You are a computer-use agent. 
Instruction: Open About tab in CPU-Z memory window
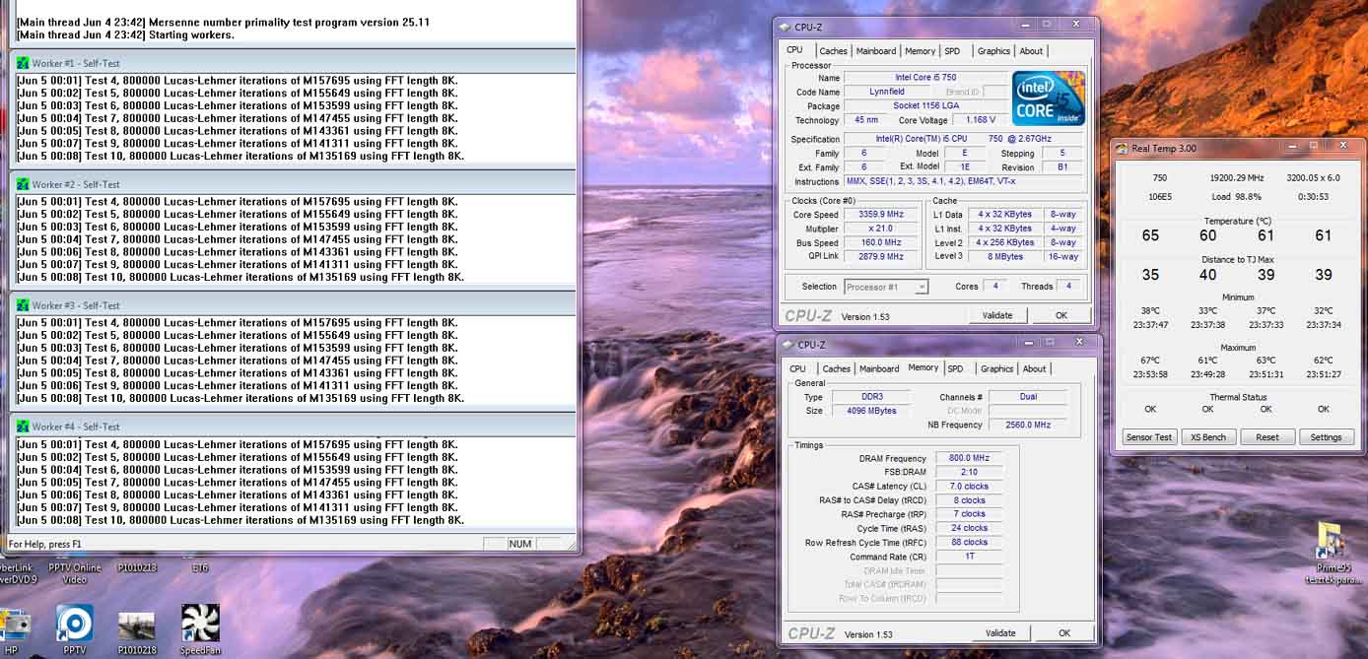coord(1034,368)
